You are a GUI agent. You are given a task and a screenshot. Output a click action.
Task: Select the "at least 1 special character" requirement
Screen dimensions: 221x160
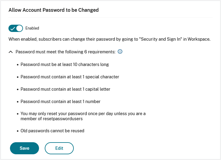[70, 77]
